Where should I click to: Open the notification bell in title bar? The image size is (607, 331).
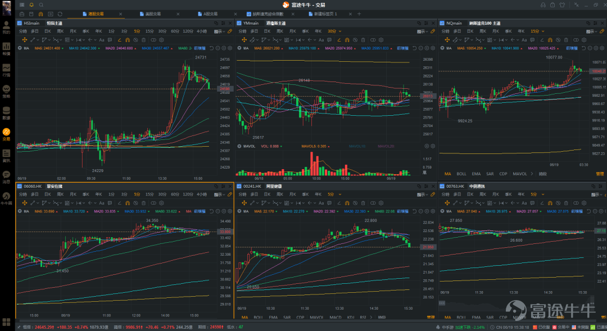click(x=31, y=4)
